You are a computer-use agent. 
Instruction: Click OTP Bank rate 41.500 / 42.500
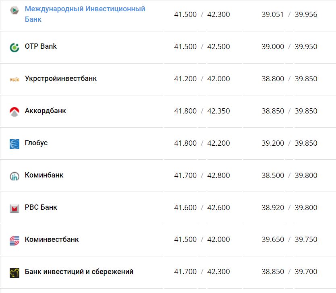click(202, 47)
